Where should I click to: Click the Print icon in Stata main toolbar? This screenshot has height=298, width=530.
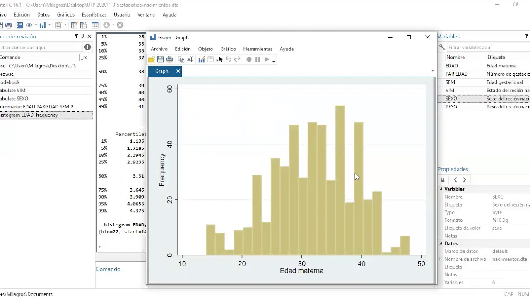[8, 25]
